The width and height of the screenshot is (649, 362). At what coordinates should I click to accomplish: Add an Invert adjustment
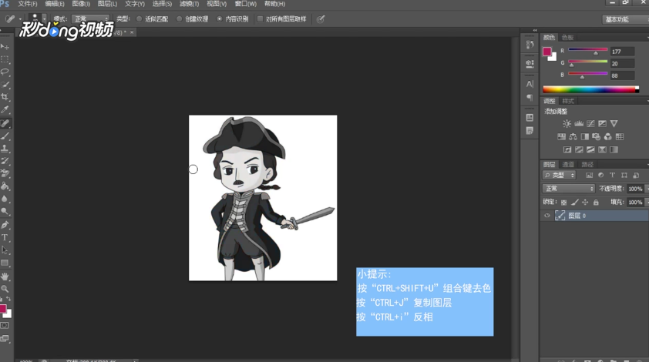tap(567, 149)
